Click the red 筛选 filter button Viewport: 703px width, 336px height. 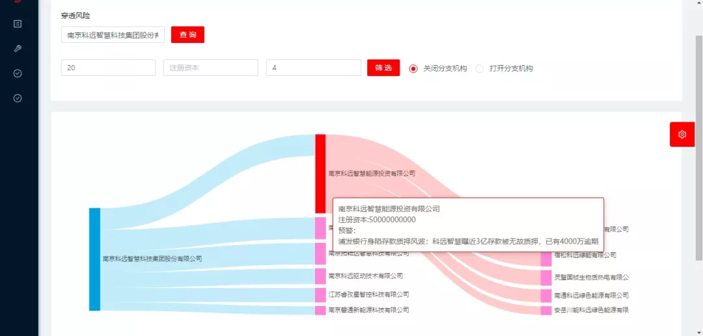pyautogui.click(x=383, y=68)
